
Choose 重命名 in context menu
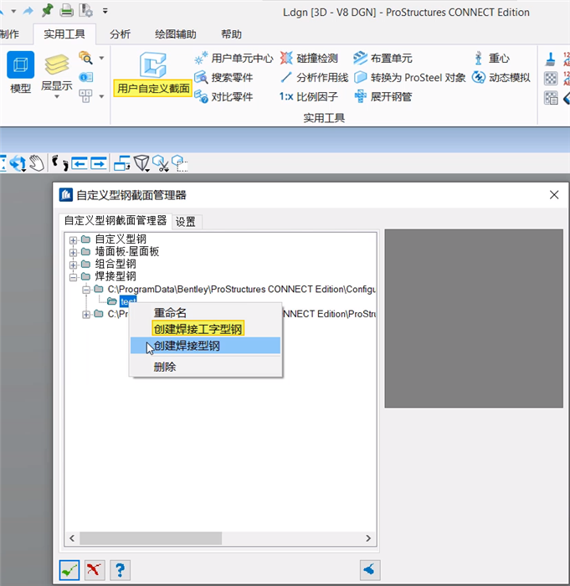pyautogui.click(x=170, y=312)
